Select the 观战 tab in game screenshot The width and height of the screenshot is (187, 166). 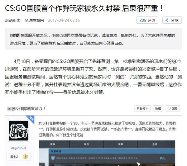pos(87,144)
